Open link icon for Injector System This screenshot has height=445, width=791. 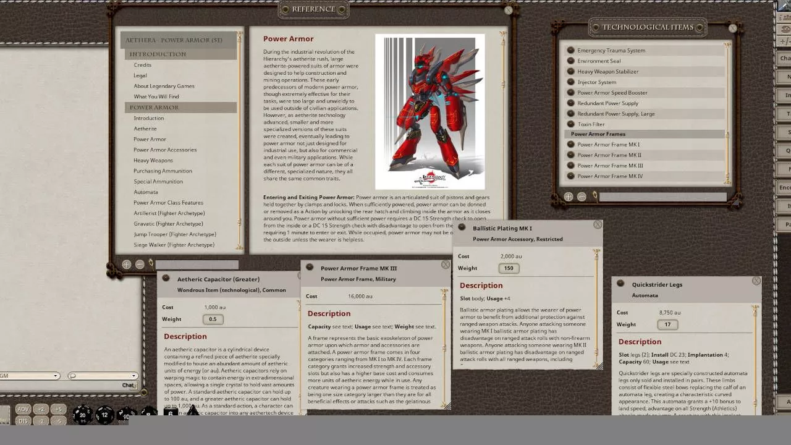(570, 82)
